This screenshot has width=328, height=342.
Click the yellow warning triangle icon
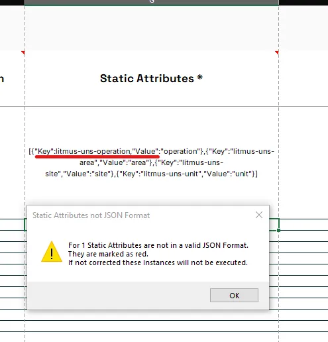point(52,252)
